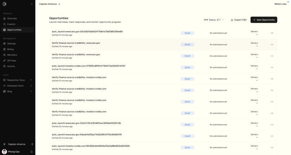Open more options for first Verify www.sec.gov row

coord(272,44)
